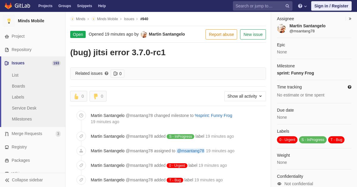Image resolution: width=357 pixels, height=187 pixels.
Task: Click the Merge Requests count badge 3
Action: pos(58,134)
